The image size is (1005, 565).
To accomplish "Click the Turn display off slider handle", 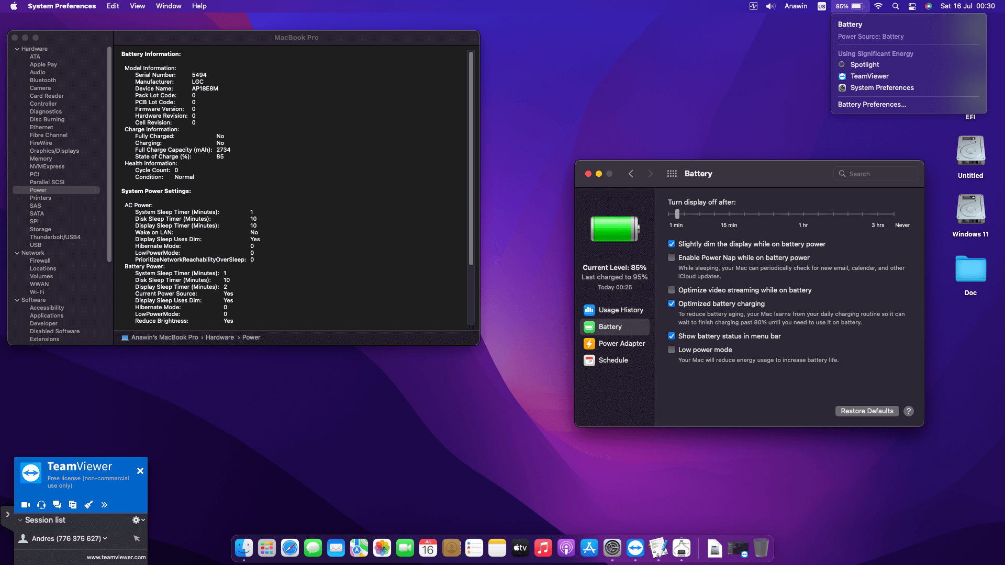I will (x=677, y=214).
